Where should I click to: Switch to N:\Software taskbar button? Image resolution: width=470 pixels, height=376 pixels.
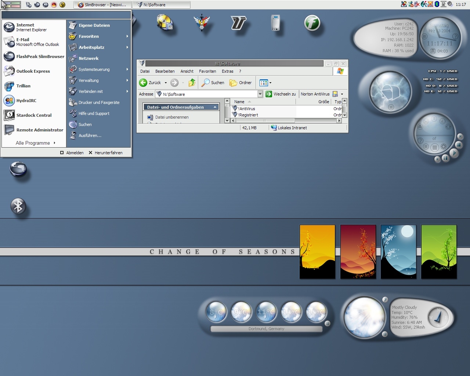coord(161,5)
